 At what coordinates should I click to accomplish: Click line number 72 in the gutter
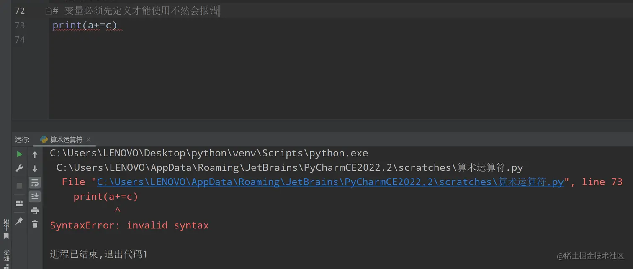click(20, 11)
